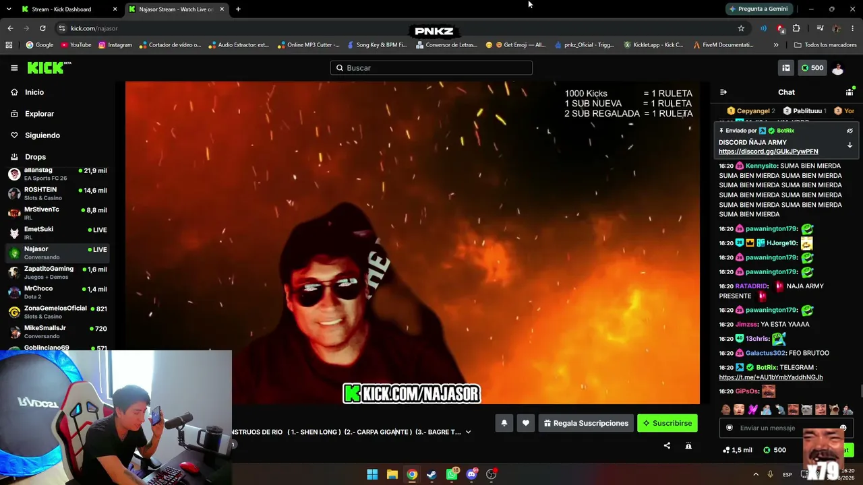Open the Discord invite link in pinned message
The height and width of the screenshot is (485, 863).
tap(769, 152)
